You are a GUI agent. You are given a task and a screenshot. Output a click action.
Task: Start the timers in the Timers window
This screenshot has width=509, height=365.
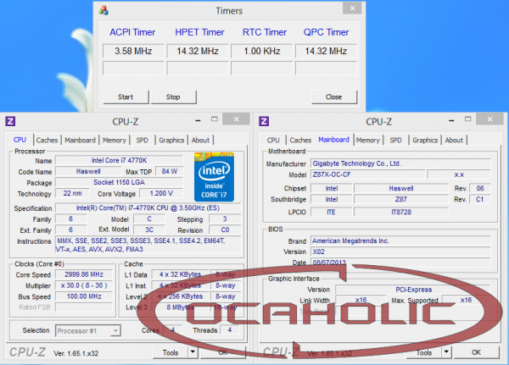click(126, 97)
